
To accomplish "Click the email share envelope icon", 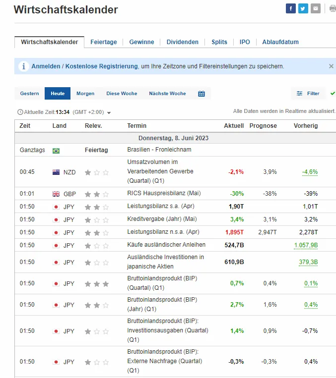I will [x=316, y=8].
